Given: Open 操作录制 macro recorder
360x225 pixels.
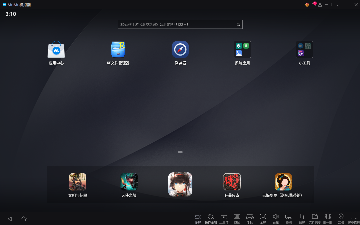Looking at the screenshot, I should pyautogui.click(x=211, y=219).
